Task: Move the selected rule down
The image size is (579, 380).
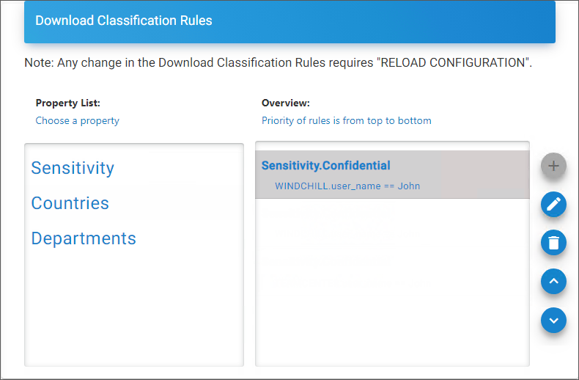Action: click(553, 320)
